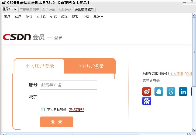Image resolution: width=196 pixels, height=135 pixels.
Task: Click the horizontal scrollbar thumb
Action: (x=73, y=134)
